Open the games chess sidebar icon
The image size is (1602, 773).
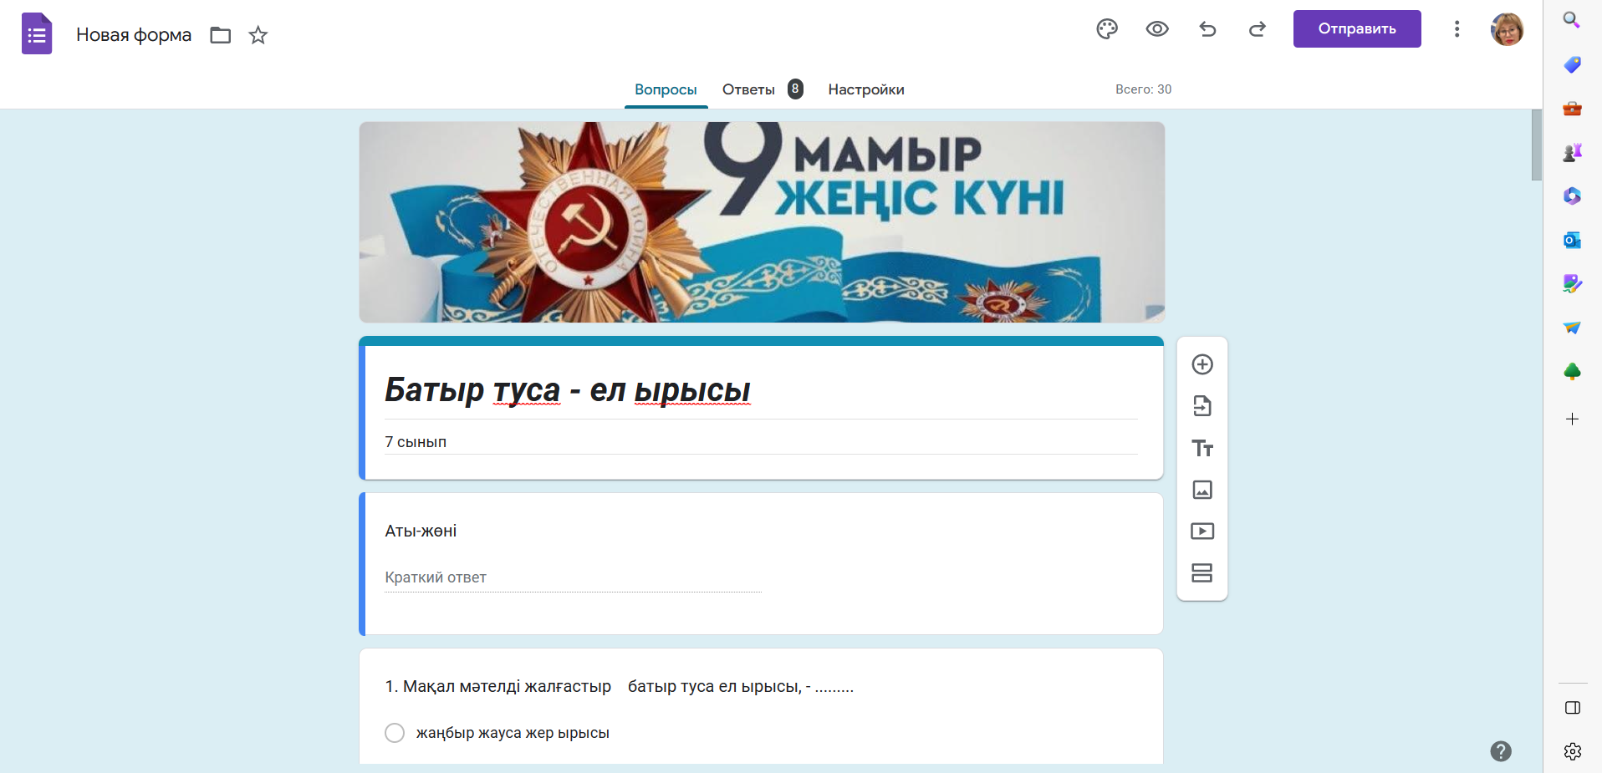pos(1572,152)
